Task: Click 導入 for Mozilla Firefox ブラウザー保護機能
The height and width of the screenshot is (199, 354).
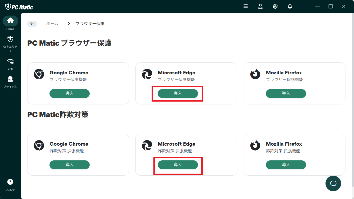Action: tap(286, 94)
